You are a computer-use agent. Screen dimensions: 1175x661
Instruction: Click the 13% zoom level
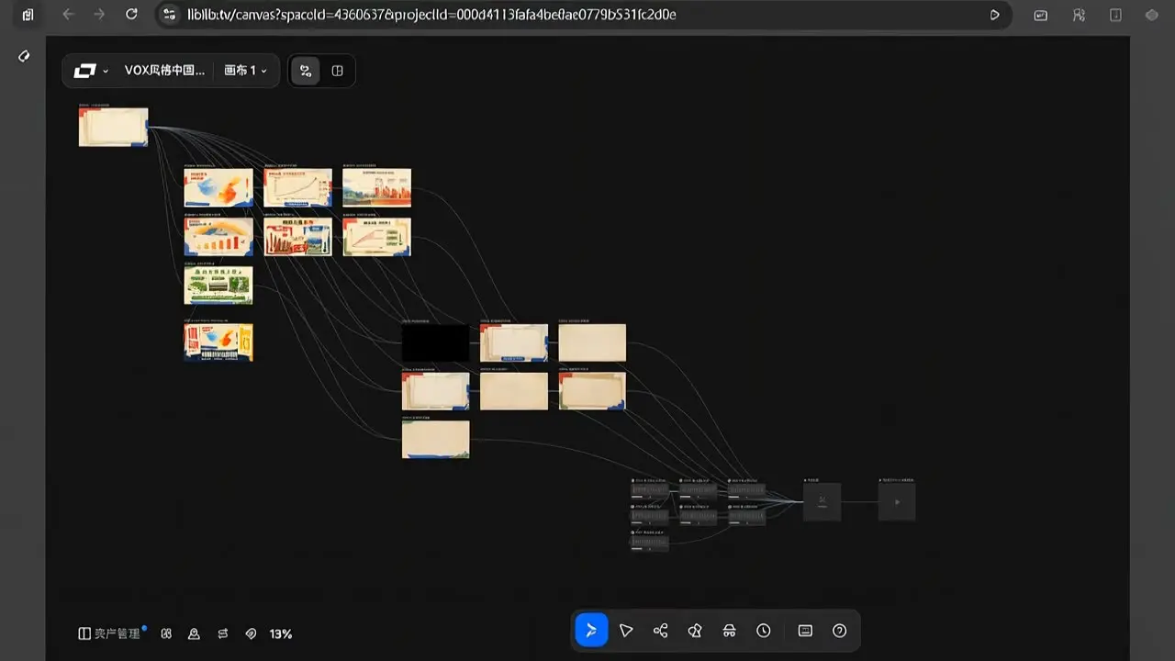pyautogui.click(x=281, y=633)
